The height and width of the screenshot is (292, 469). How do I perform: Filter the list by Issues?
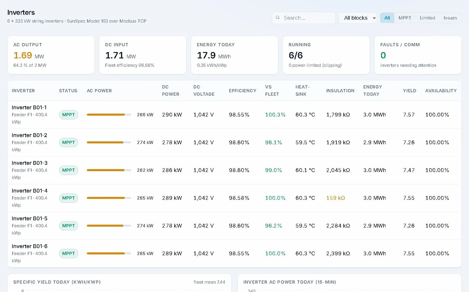(x=450, y=18)
